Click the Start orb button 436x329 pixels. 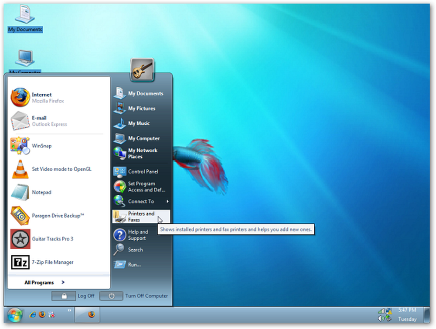[15, 315]
